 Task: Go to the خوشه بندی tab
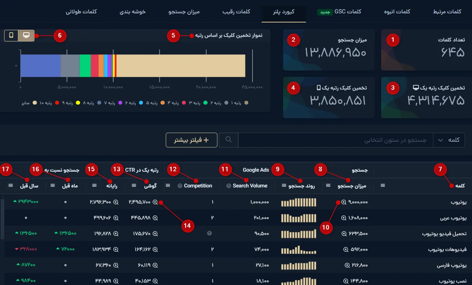click(133, 12)
